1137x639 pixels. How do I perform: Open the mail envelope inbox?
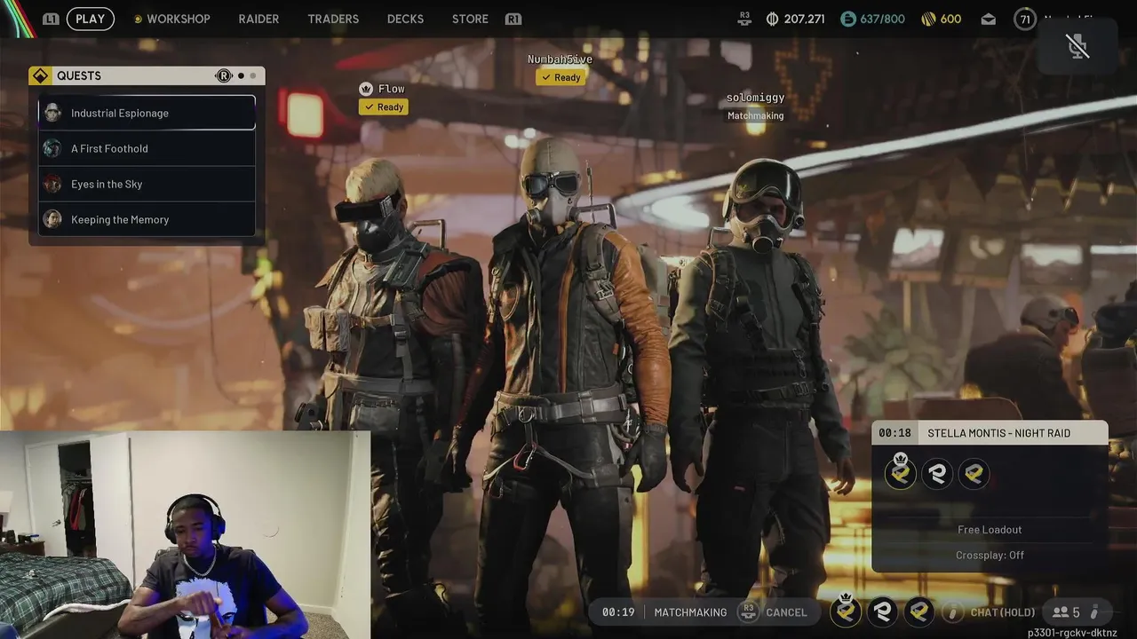(x=989, y=19)
